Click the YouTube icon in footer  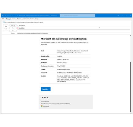tap(45, 97)
